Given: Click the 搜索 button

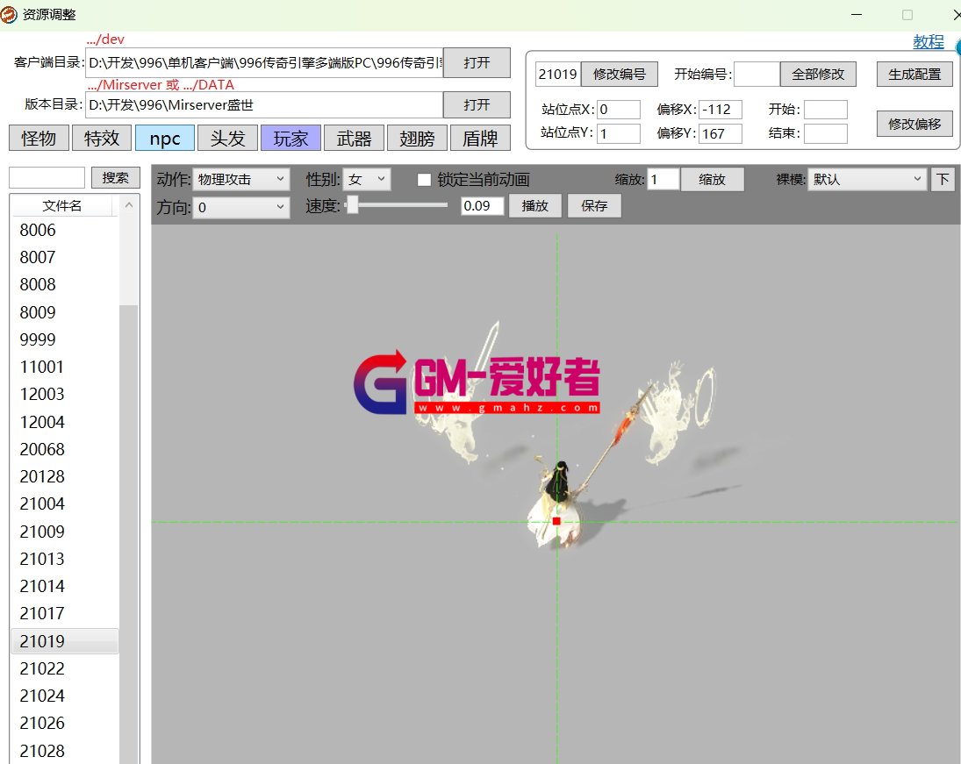Looking at the screenshot, I should [115, 178].
